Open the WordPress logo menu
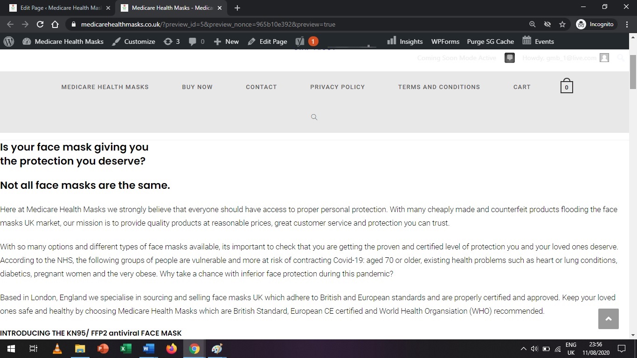Image resolution: width=637 pixels, height=358 pixels. 9,41
